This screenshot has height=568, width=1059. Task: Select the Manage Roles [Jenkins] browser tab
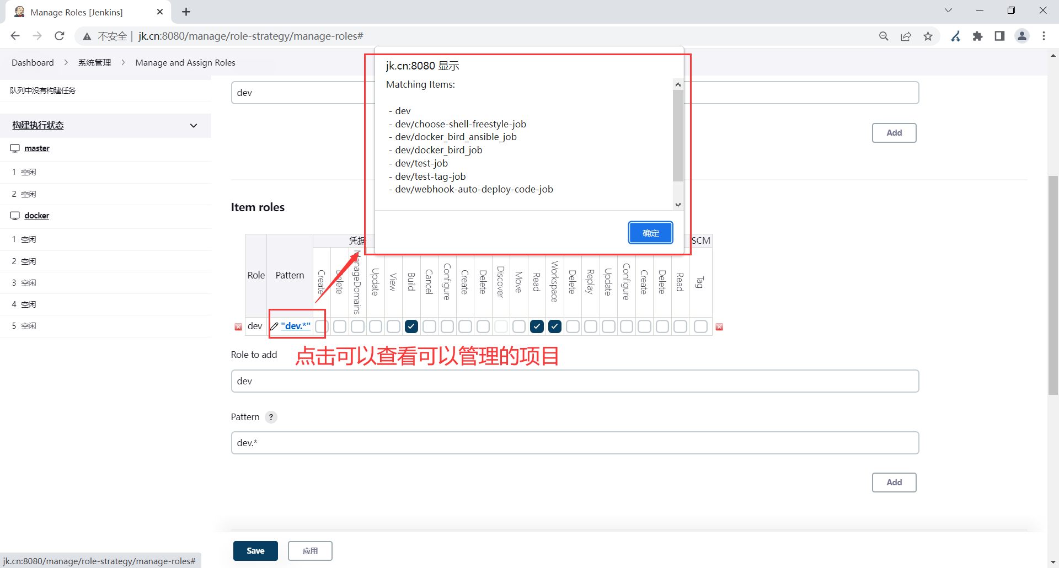(x=88, y=12)
